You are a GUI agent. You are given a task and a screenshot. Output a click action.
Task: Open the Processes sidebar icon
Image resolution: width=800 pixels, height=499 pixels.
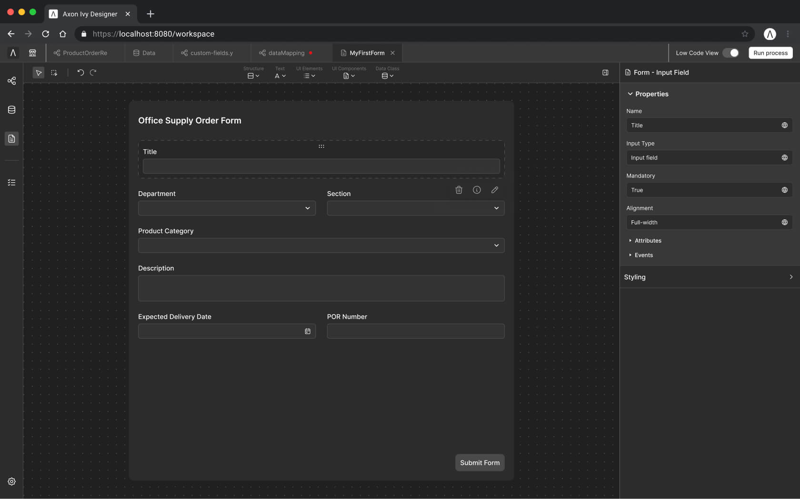pyautogui.click(x=11, y=81)
